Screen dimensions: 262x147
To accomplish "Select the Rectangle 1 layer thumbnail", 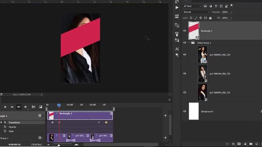I will point(194,31).
